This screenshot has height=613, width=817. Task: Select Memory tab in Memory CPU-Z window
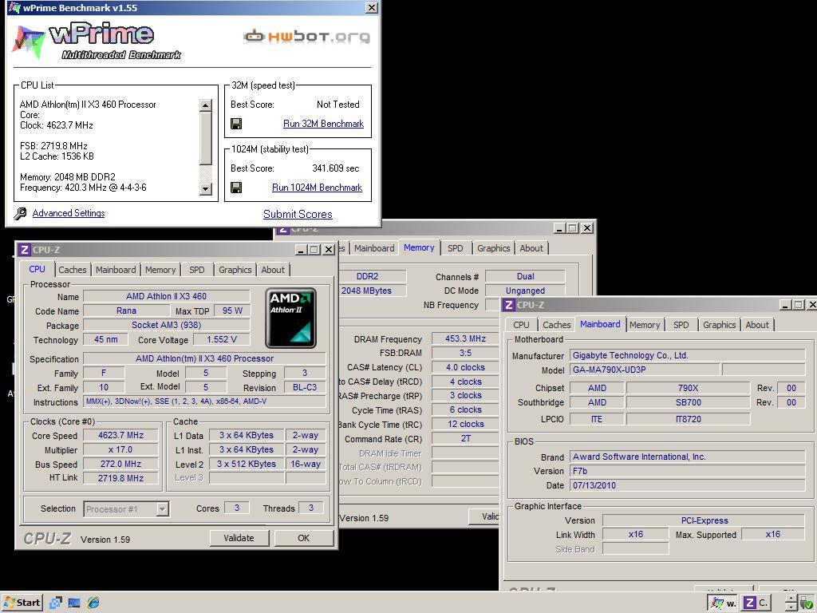(x=419, y=247)
